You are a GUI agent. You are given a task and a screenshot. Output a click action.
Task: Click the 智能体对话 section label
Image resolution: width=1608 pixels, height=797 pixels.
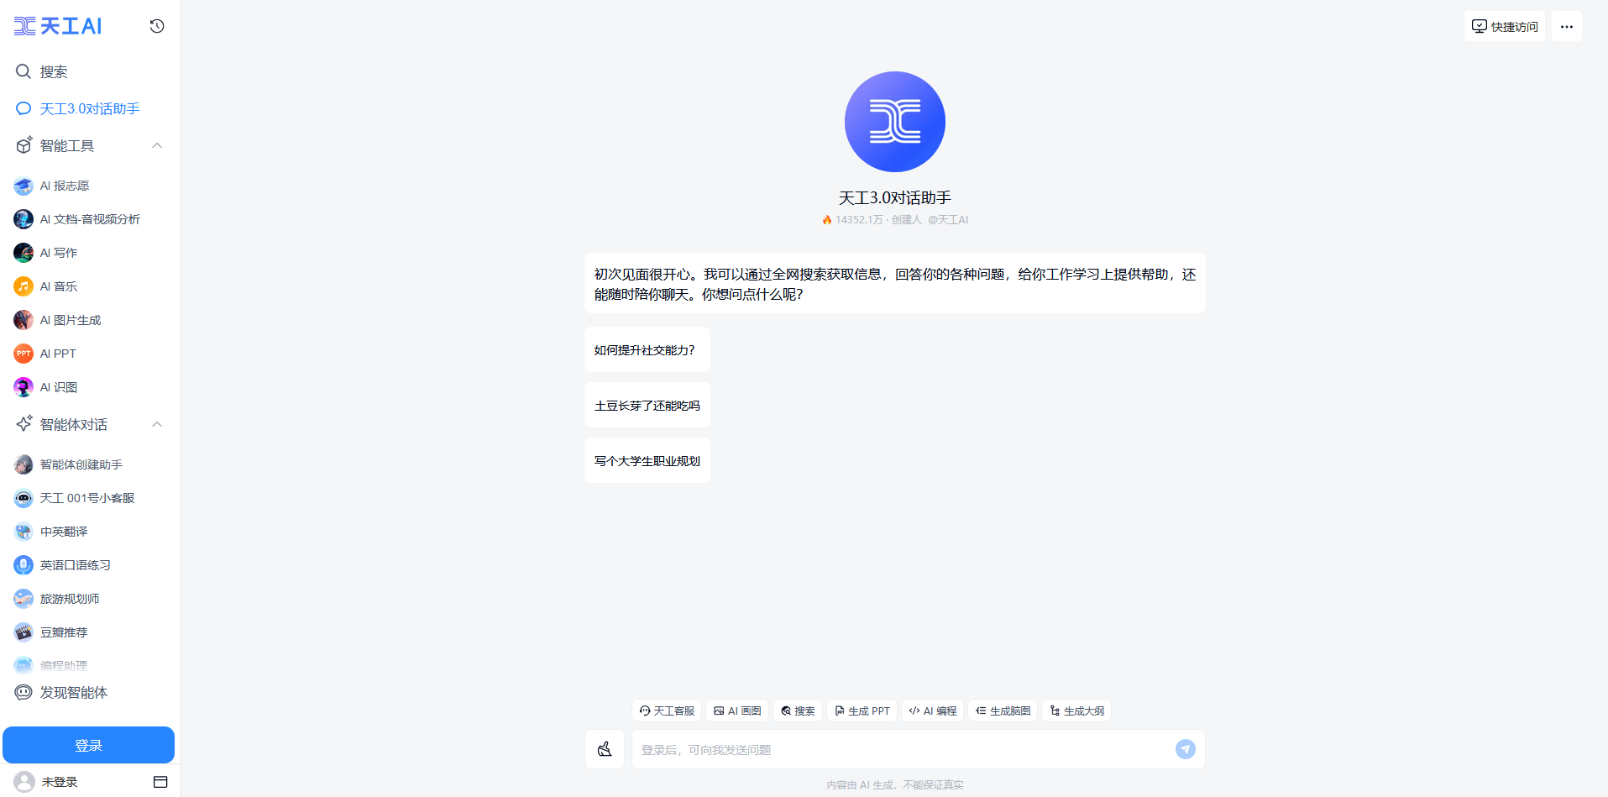[x=74, y=424]
